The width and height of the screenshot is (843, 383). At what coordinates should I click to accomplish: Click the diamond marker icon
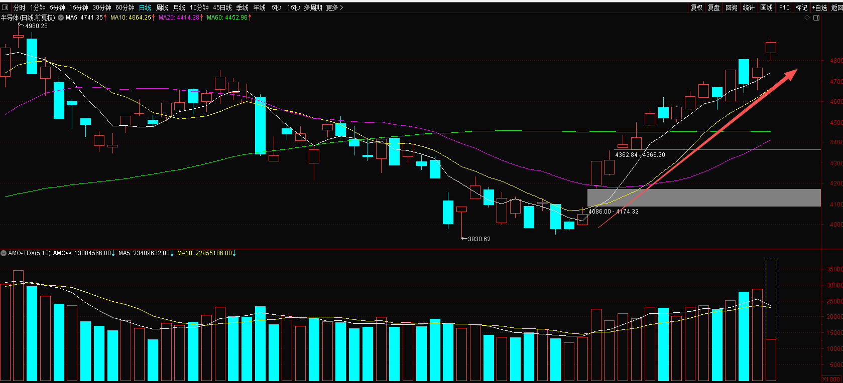807,18
